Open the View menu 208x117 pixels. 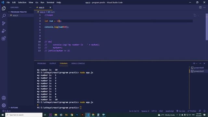click(31, 2)
